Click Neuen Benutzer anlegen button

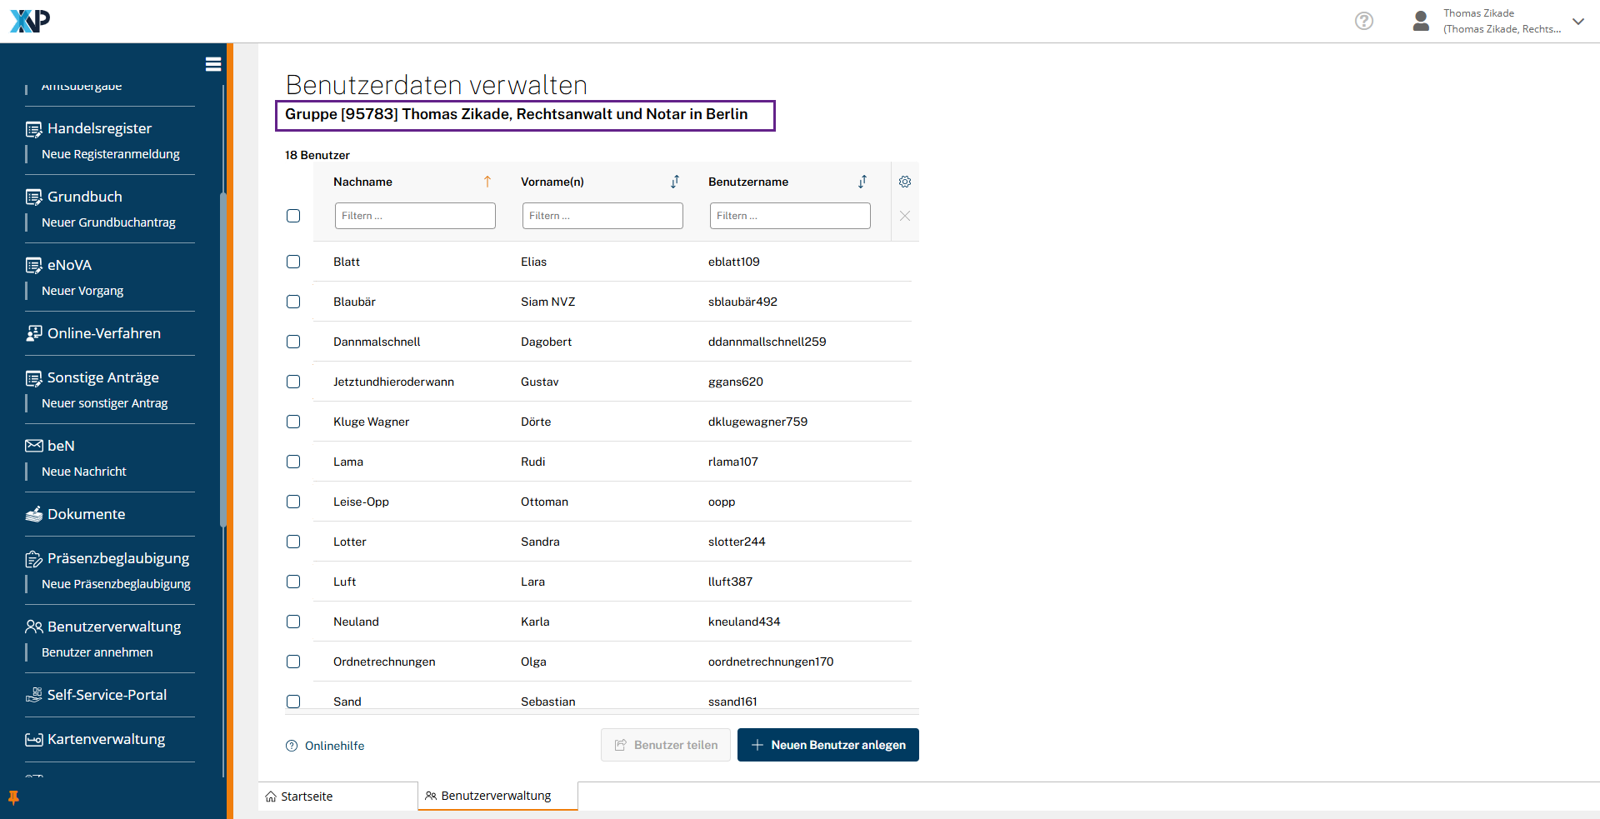click(x=827, y=745)
